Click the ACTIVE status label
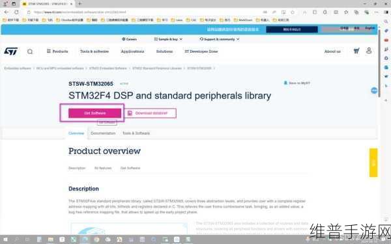The height and width of the screenshot is (244, 391). pos(124,84)
